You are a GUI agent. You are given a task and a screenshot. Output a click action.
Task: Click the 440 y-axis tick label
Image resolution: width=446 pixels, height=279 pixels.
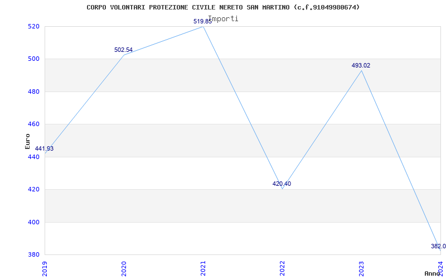click(x=34, y=157)
